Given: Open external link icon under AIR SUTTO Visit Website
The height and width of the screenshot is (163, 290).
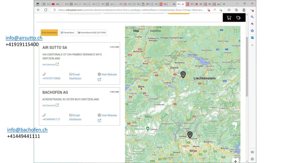Looking at the screenshot, I should point(99,80).
